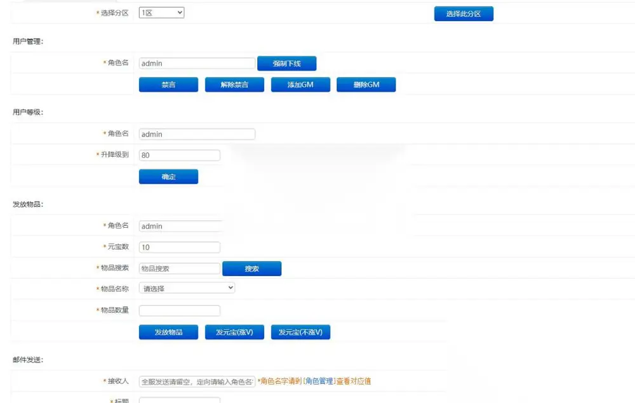Image resolution: width=635 pixels, height=403 pixels.
Task: Click the 邮件发送: section heading
Action: (28, 360)
